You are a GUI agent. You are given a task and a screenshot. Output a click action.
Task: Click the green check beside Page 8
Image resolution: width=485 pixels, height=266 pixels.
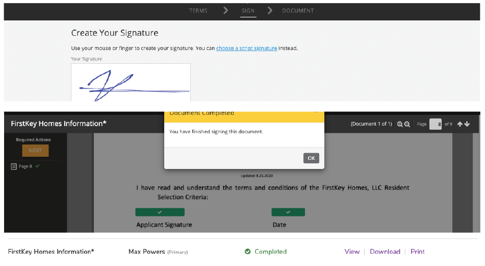(x=37, y=166)
